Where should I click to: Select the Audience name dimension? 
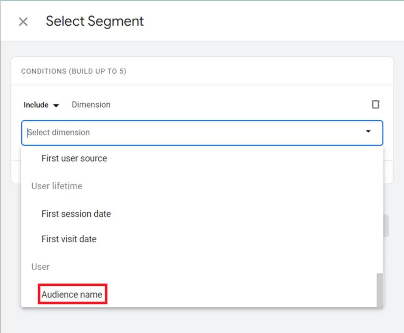click(x=72, y=294)
